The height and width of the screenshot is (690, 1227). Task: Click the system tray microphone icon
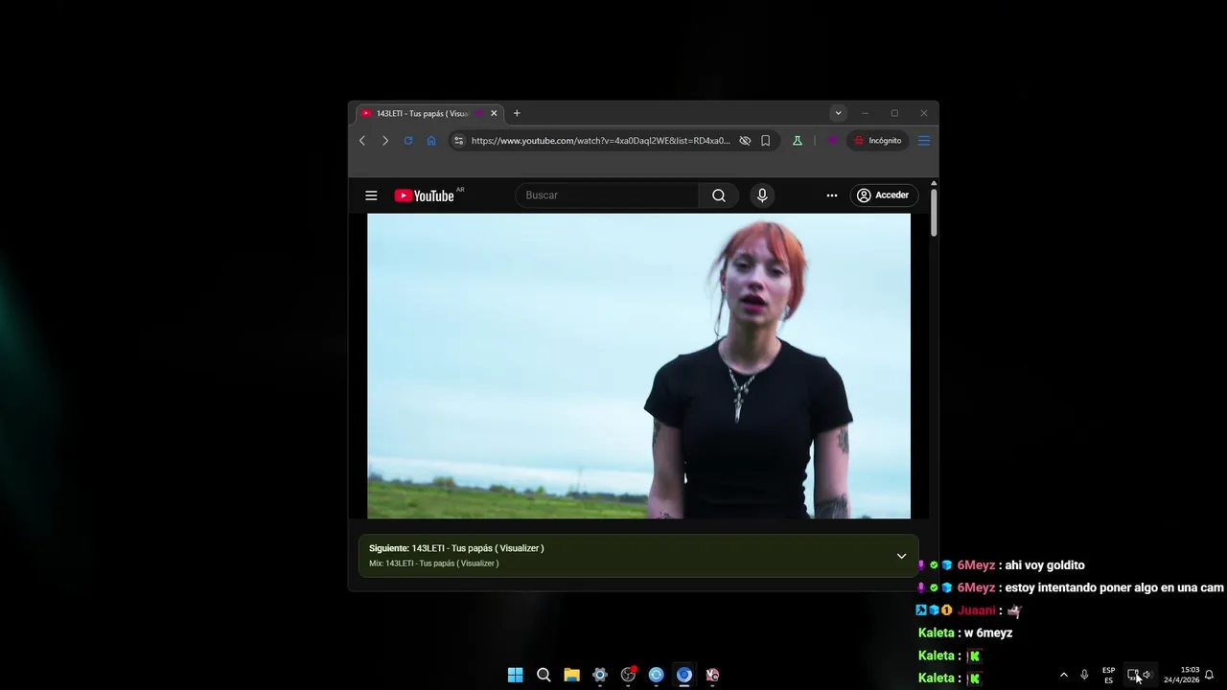(x=1084, y=675)
